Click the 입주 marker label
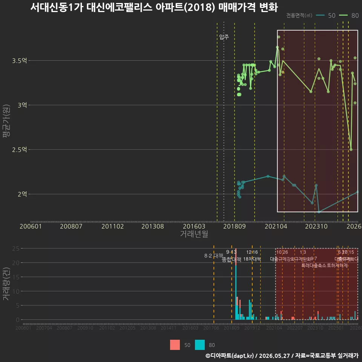362x362 pixels. click(x=224, y=37)
